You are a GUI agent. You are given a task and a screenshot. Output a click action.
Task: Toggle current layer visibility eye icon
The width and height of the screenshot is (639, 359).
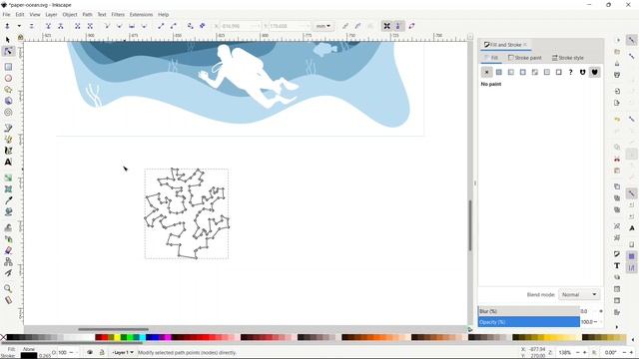point(90,352)
